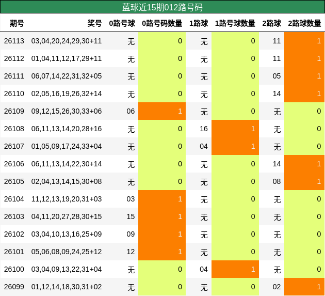This screenshot has width=325, height=296.
Task: Click issue number 26100
Action: [14, 269]
